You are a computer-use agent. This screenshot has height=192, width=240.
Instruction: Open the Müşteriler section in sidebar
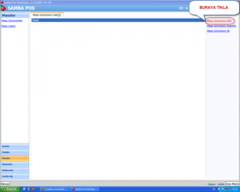[x=15, y=164]
